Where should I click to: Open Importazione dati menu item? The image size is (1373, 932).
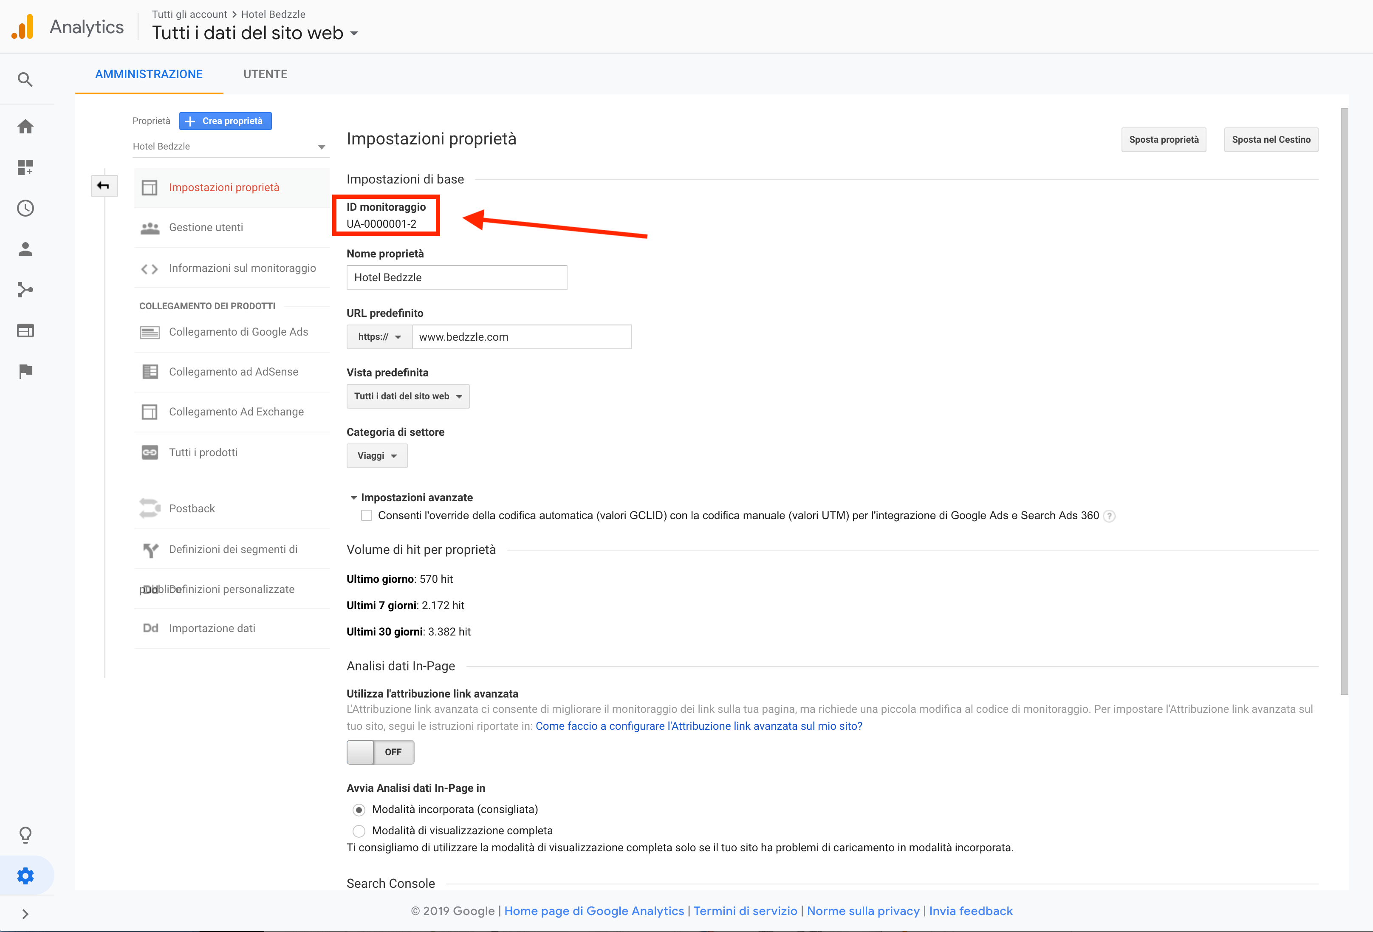(232, 628)
